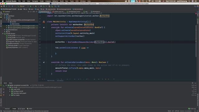Collapse the app module node
This screenshot has width=199, height=112.
(x=3, y=14)
